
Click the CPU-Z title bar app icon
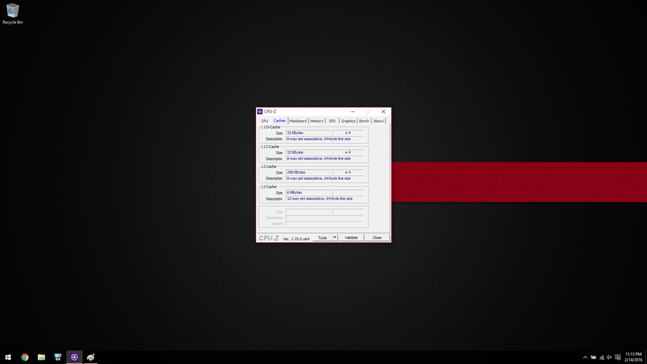point(260,111)
